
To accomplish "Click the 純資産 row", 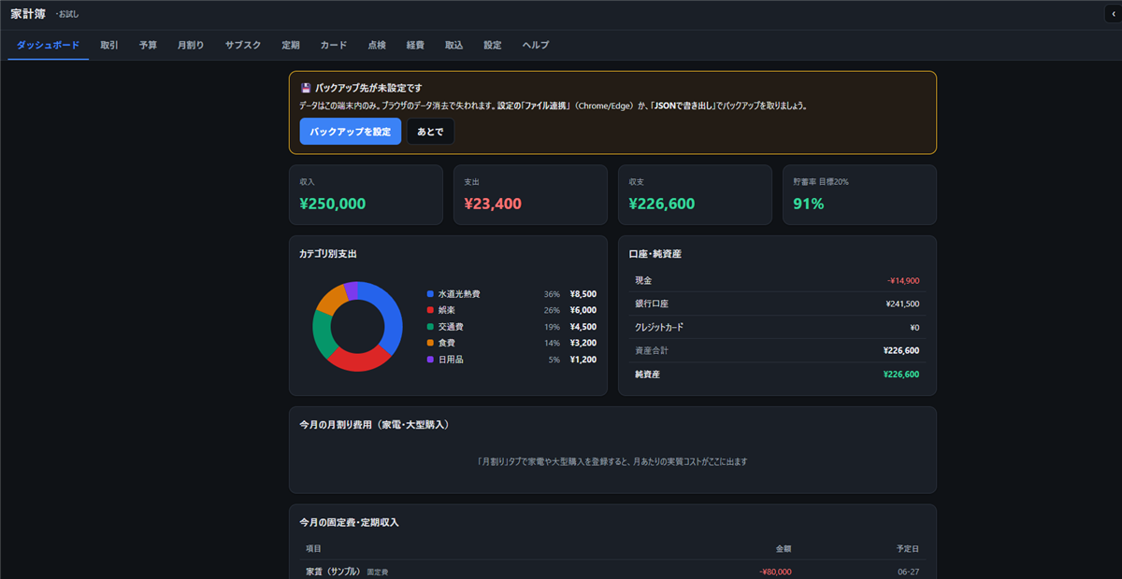I will click(777, 374).
